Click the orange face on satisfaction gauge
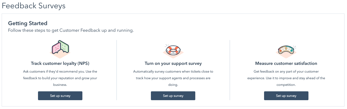This screenshot has height=109, width=347. (x=281, y=51)
